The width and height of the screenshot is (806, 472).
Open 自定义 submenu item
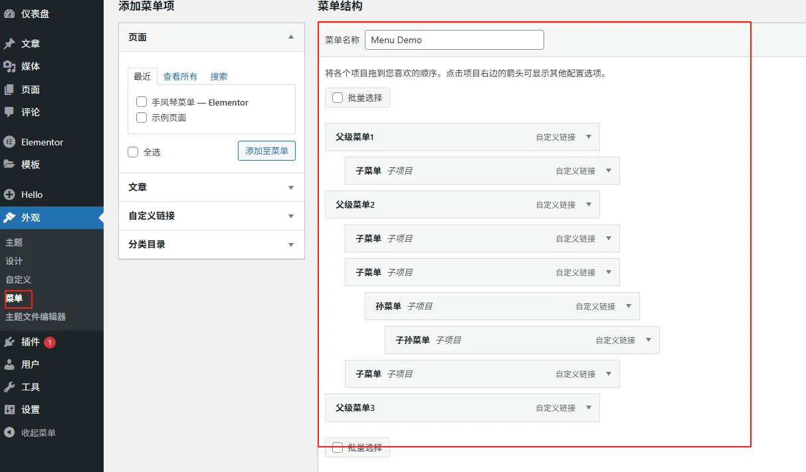19,279
